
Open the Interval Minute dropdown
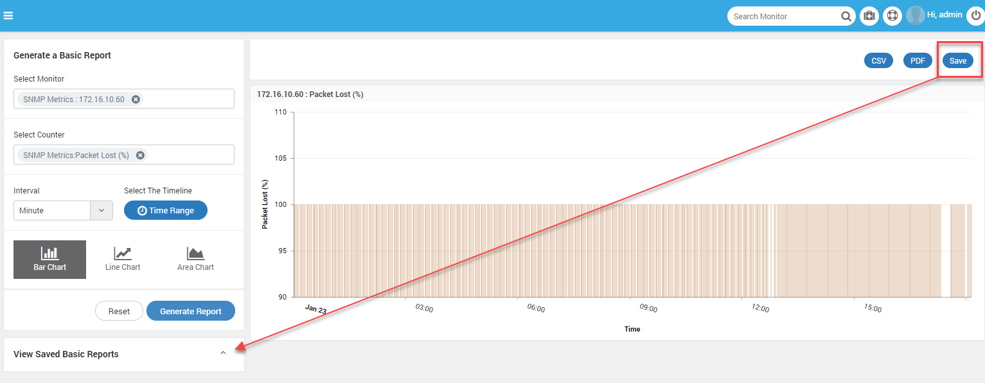[x=63, y=211]
